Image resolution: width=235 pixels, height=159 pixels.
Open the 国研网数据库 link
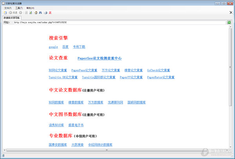(x=137, y=102)
